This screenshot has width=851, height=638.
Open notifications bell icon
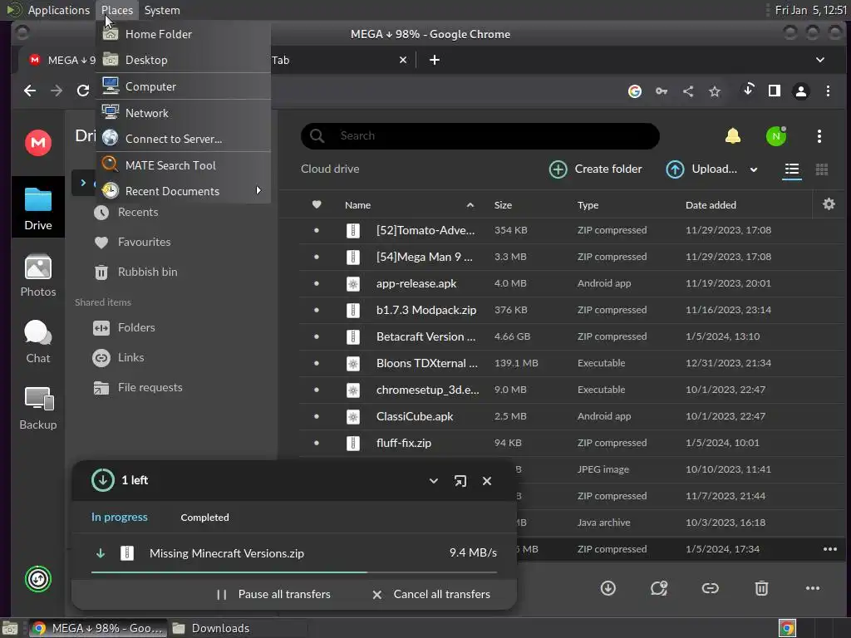tap(733, 135)
